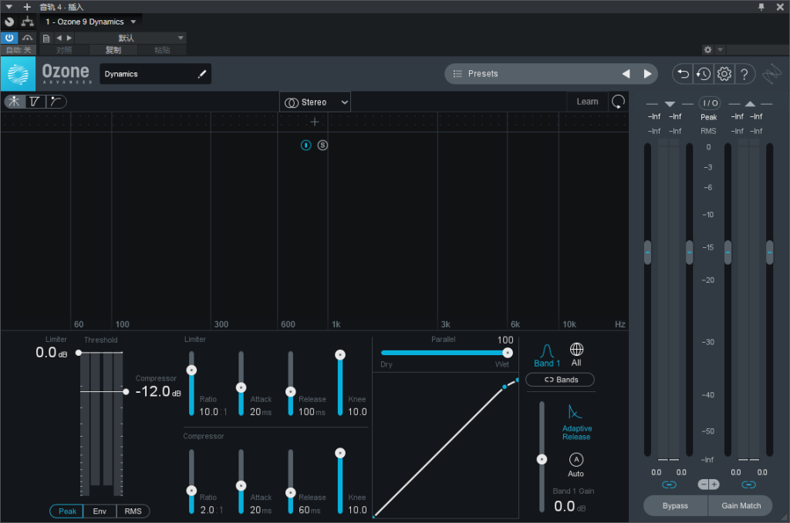The height and width of the screenshot is (523, 790).
Task: Click the Compressor threshold -12.0 dB value
Action: click(157, 391)
